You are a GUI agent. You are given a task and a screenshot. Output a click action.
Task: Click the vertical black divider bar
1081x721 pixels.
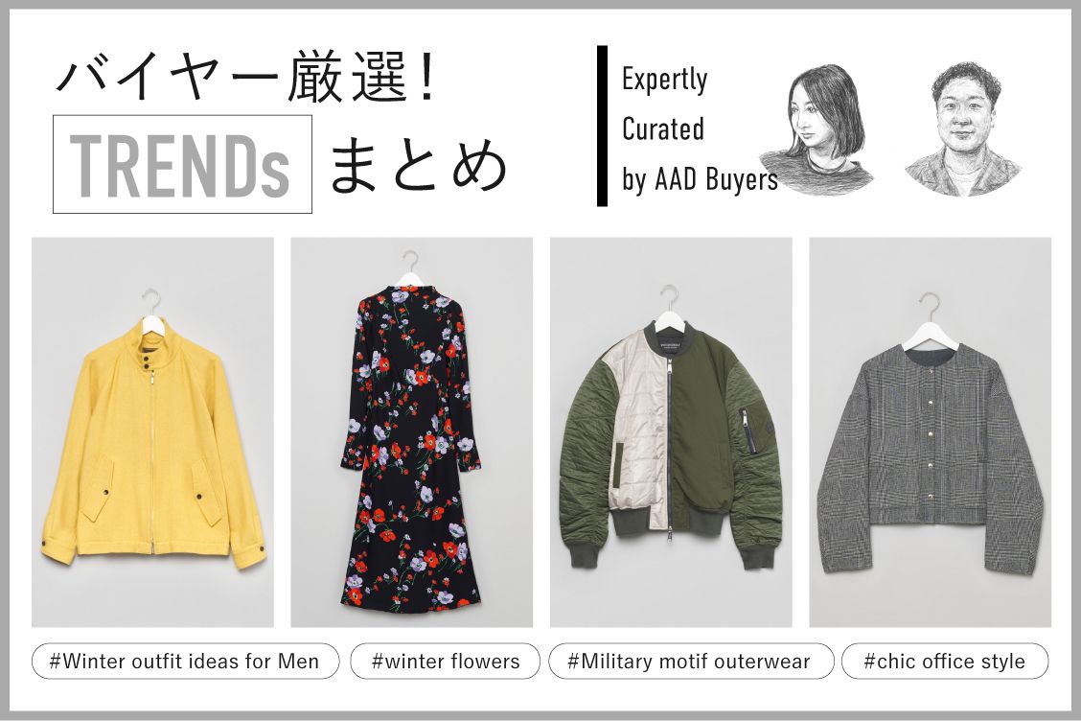tap(602, 127)
